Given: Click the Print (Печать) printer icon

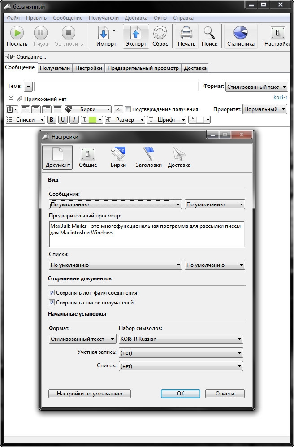Looking at the screenshot, I should click(186, 34).
